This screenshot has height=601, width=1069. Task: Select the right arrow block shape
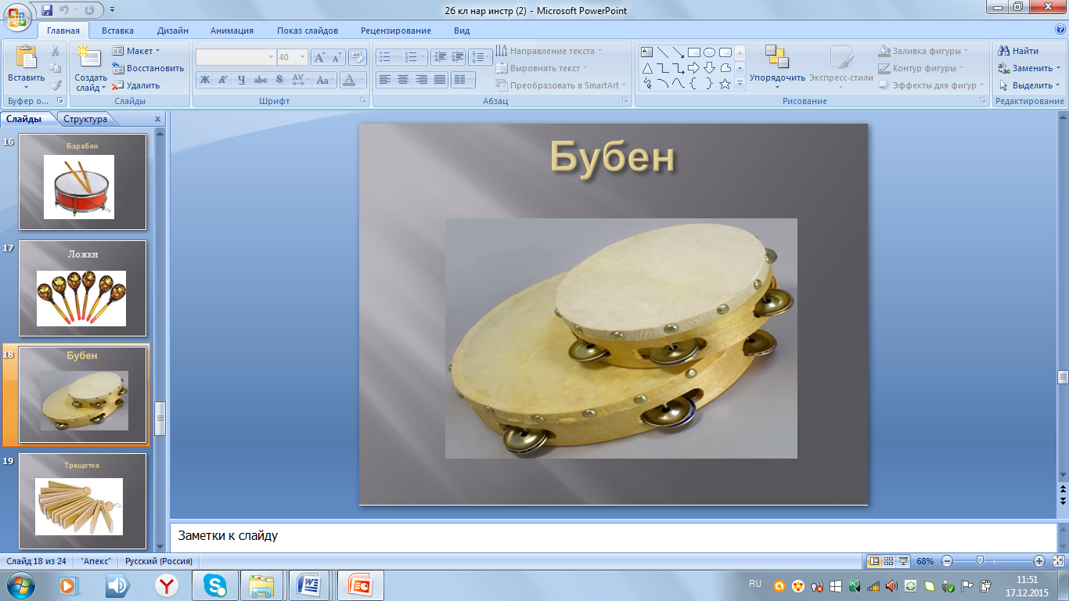pos(693,68)
